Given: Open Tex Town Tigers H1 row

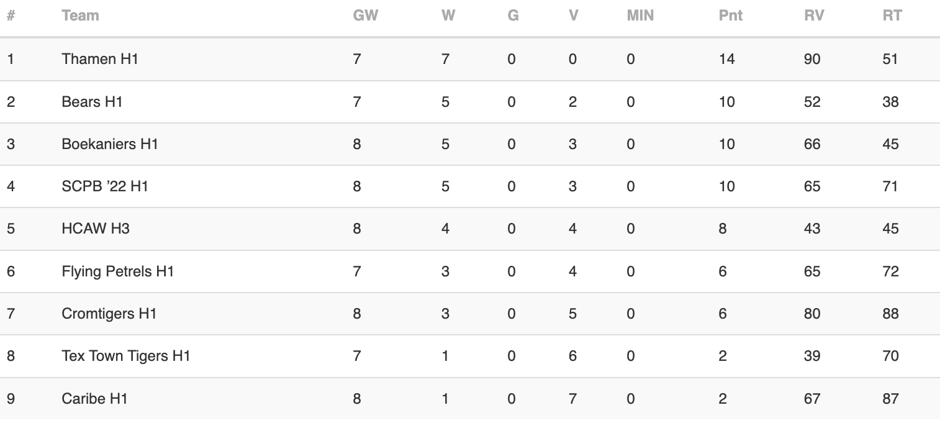Looking at the screenshot, I should [x=470, y=357].
